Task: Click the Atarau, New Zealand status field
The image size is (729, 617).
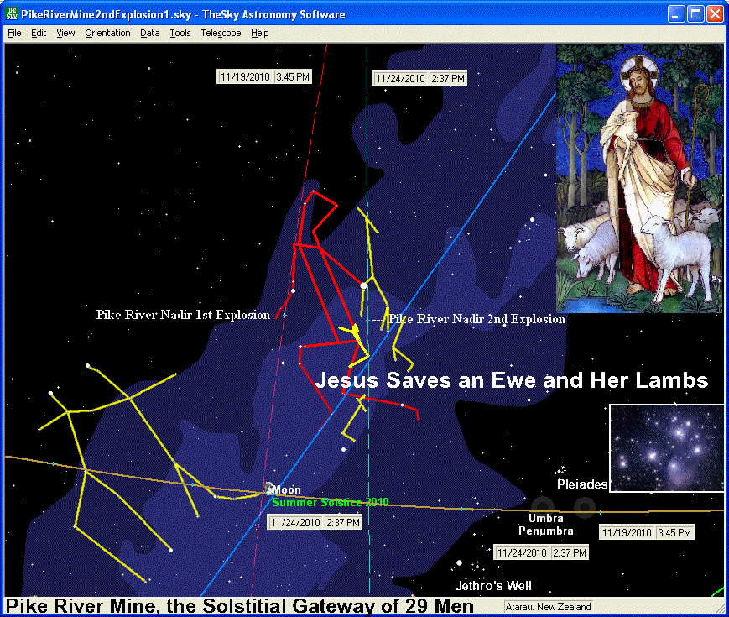Action: [549, 607]
